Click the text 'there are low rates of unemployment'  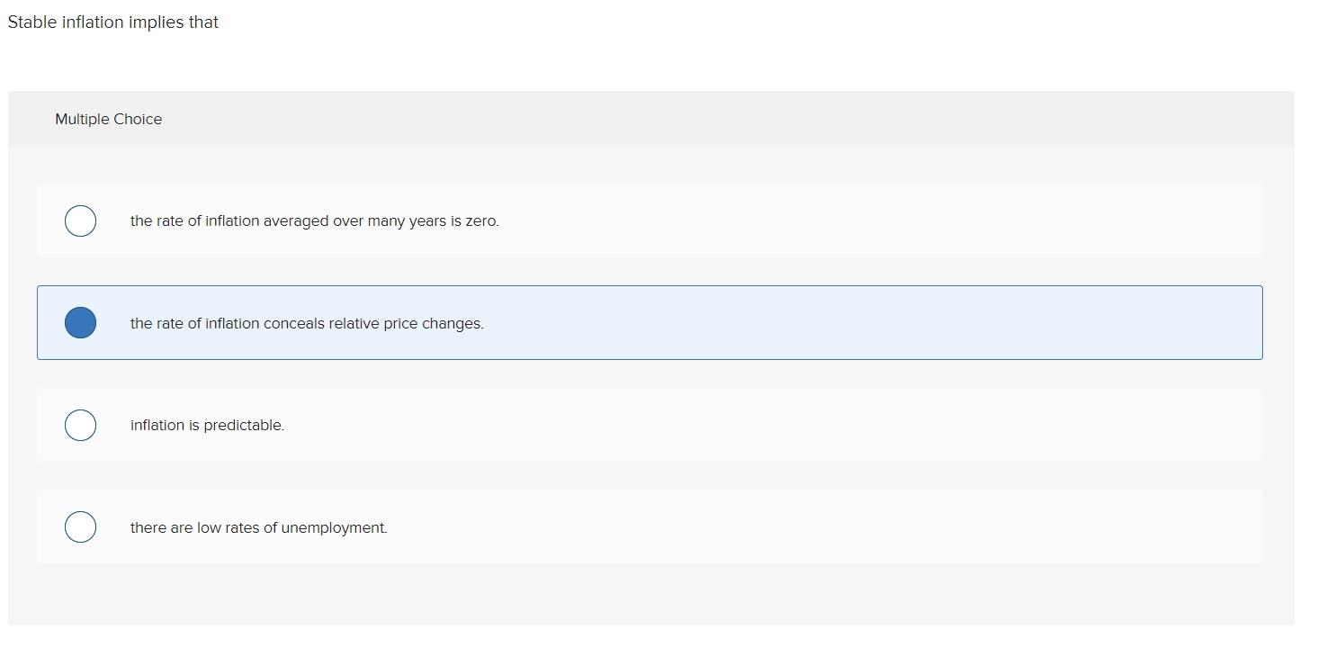[x=259, y=527]
